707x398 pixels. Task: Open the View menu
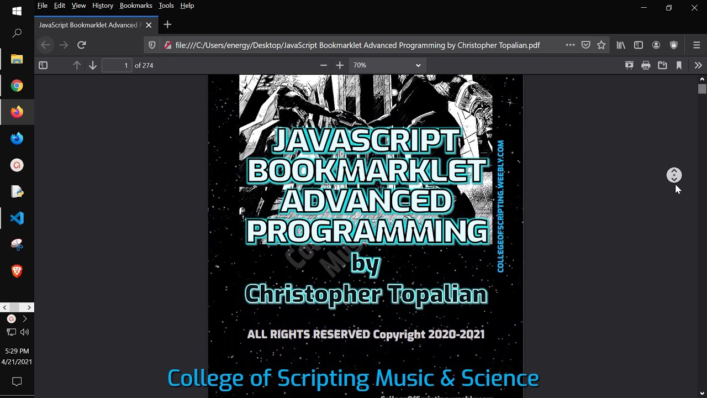tap(78, 6)
